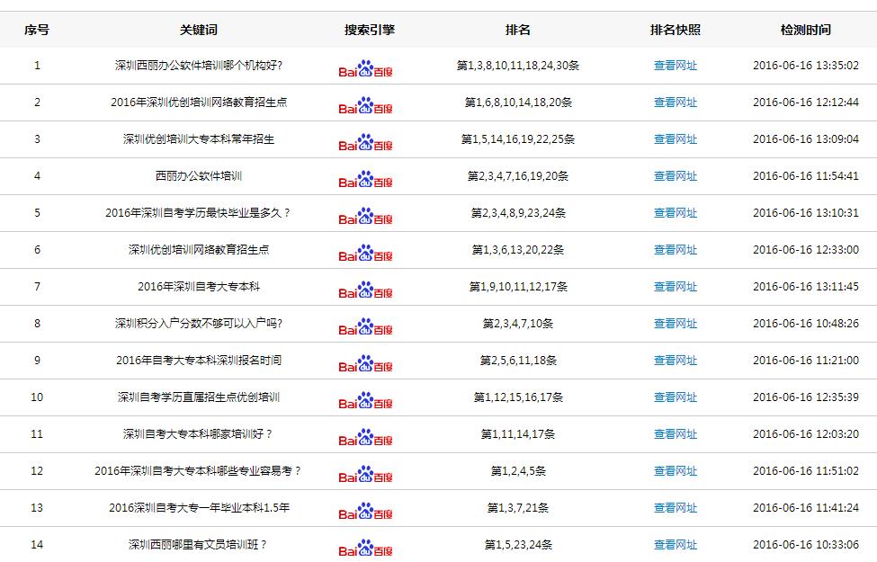Screen dimensions: 877x562
Task: Open 查看网址 link for row 2
Action: (x=676, y=103)
